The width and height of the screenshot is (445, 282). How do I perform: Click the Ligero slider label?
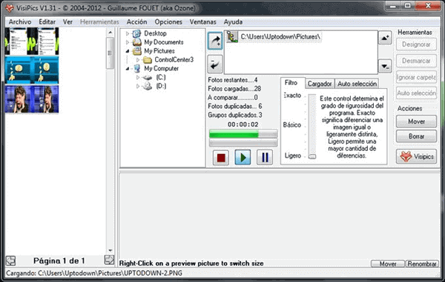point(293,155)
